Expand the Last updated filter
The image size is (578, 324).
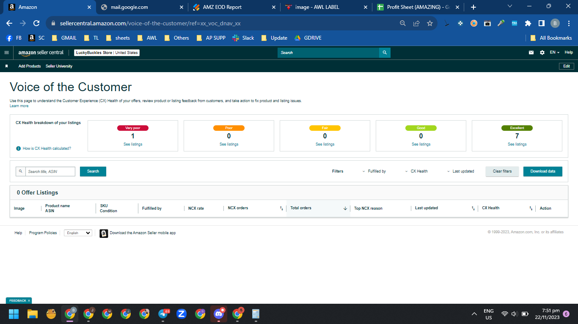(x=461, y=171)
